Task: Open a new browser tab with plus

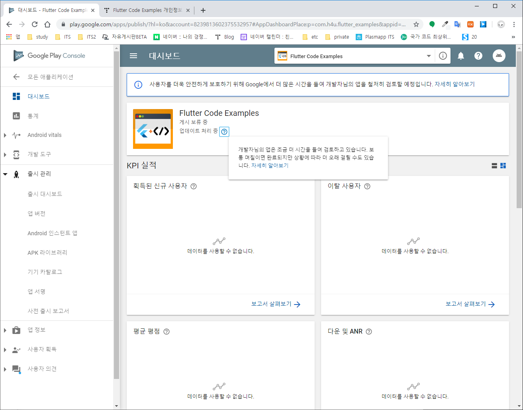Action: [x=203, y=10]
